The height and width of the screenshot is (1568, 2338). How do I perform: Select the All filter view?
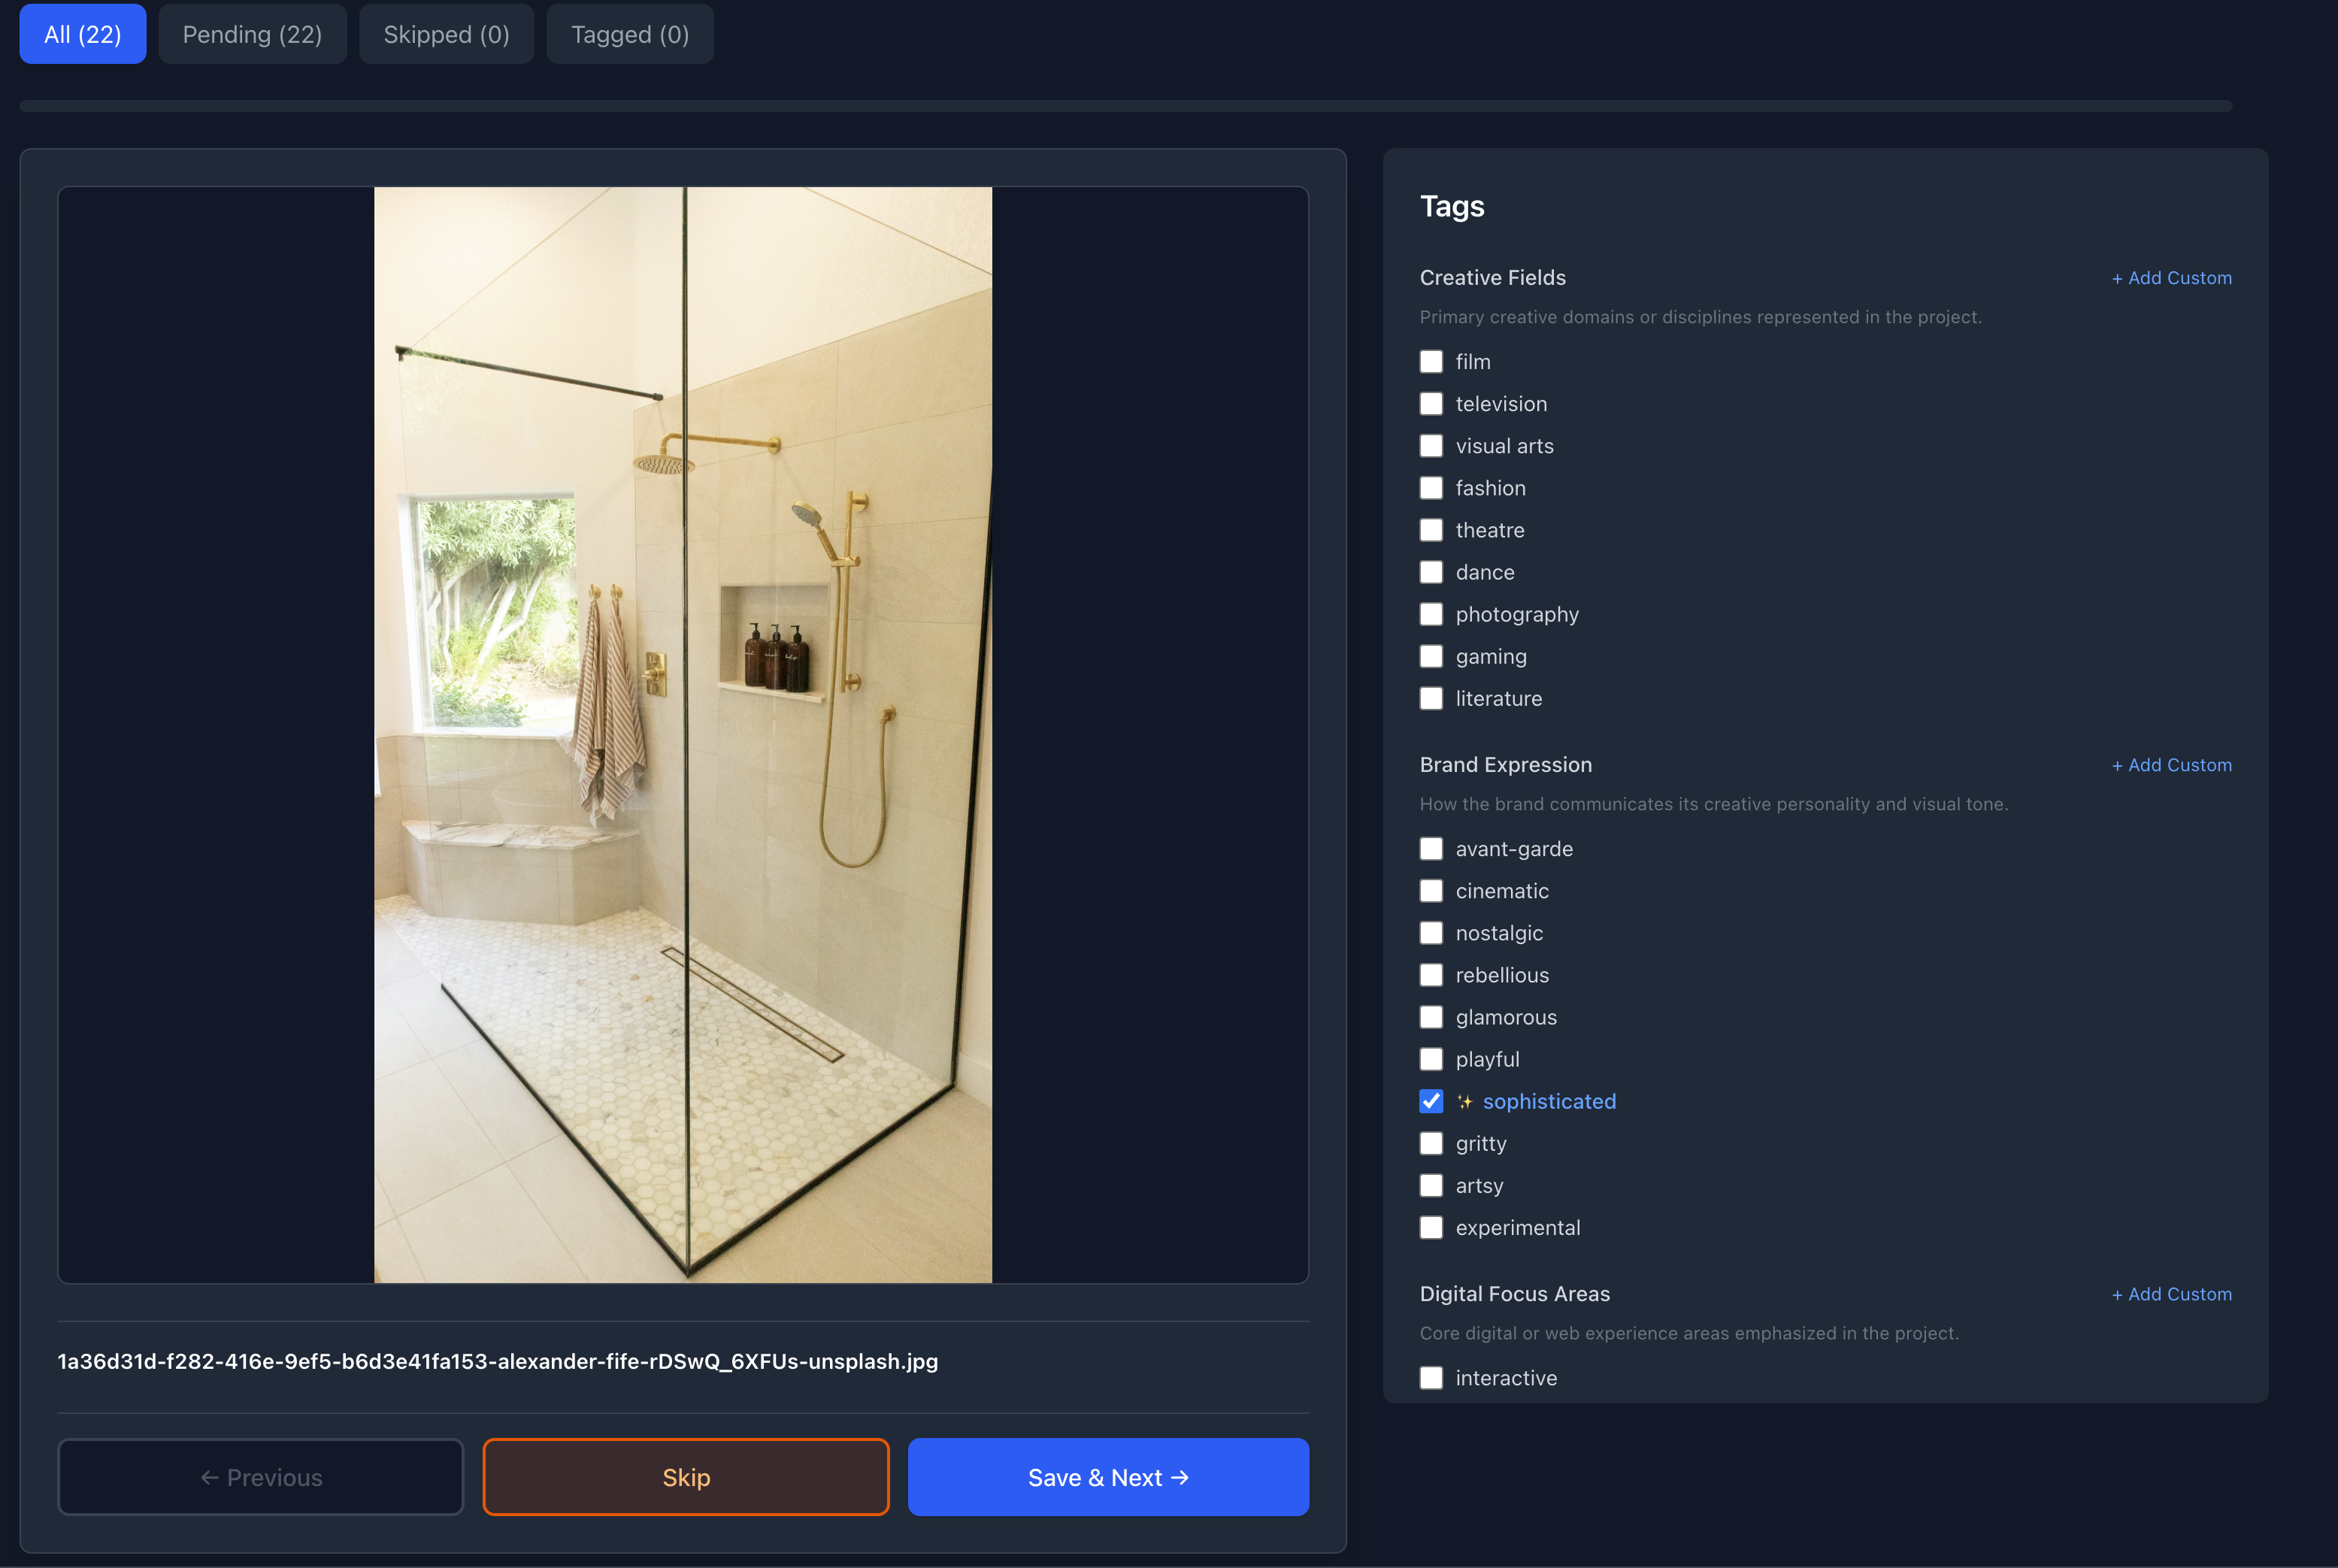[x=82, y=33]
